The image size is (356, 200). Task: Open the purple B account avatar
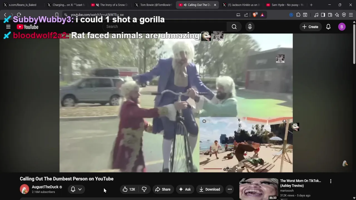(342, 27)
